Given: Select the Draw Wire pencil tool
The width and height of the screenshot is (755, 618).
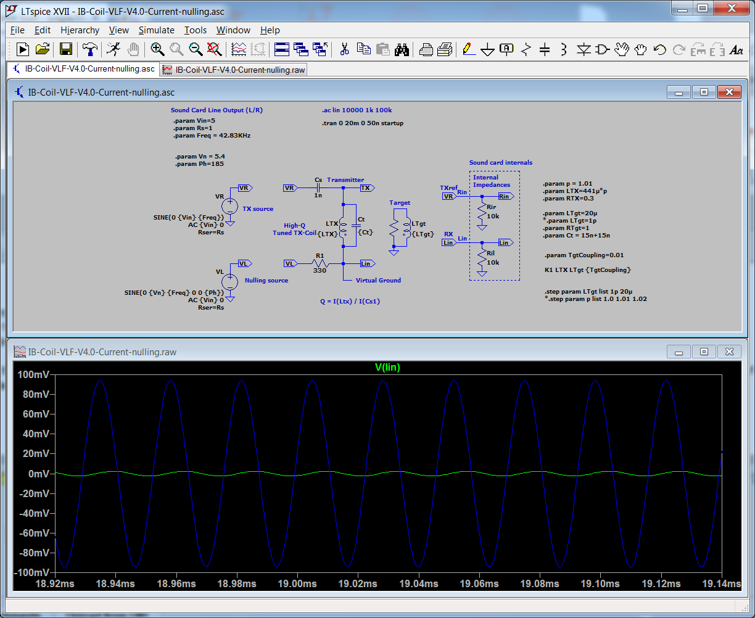Looking at the screenshot, I should click(x=468, y=49).
